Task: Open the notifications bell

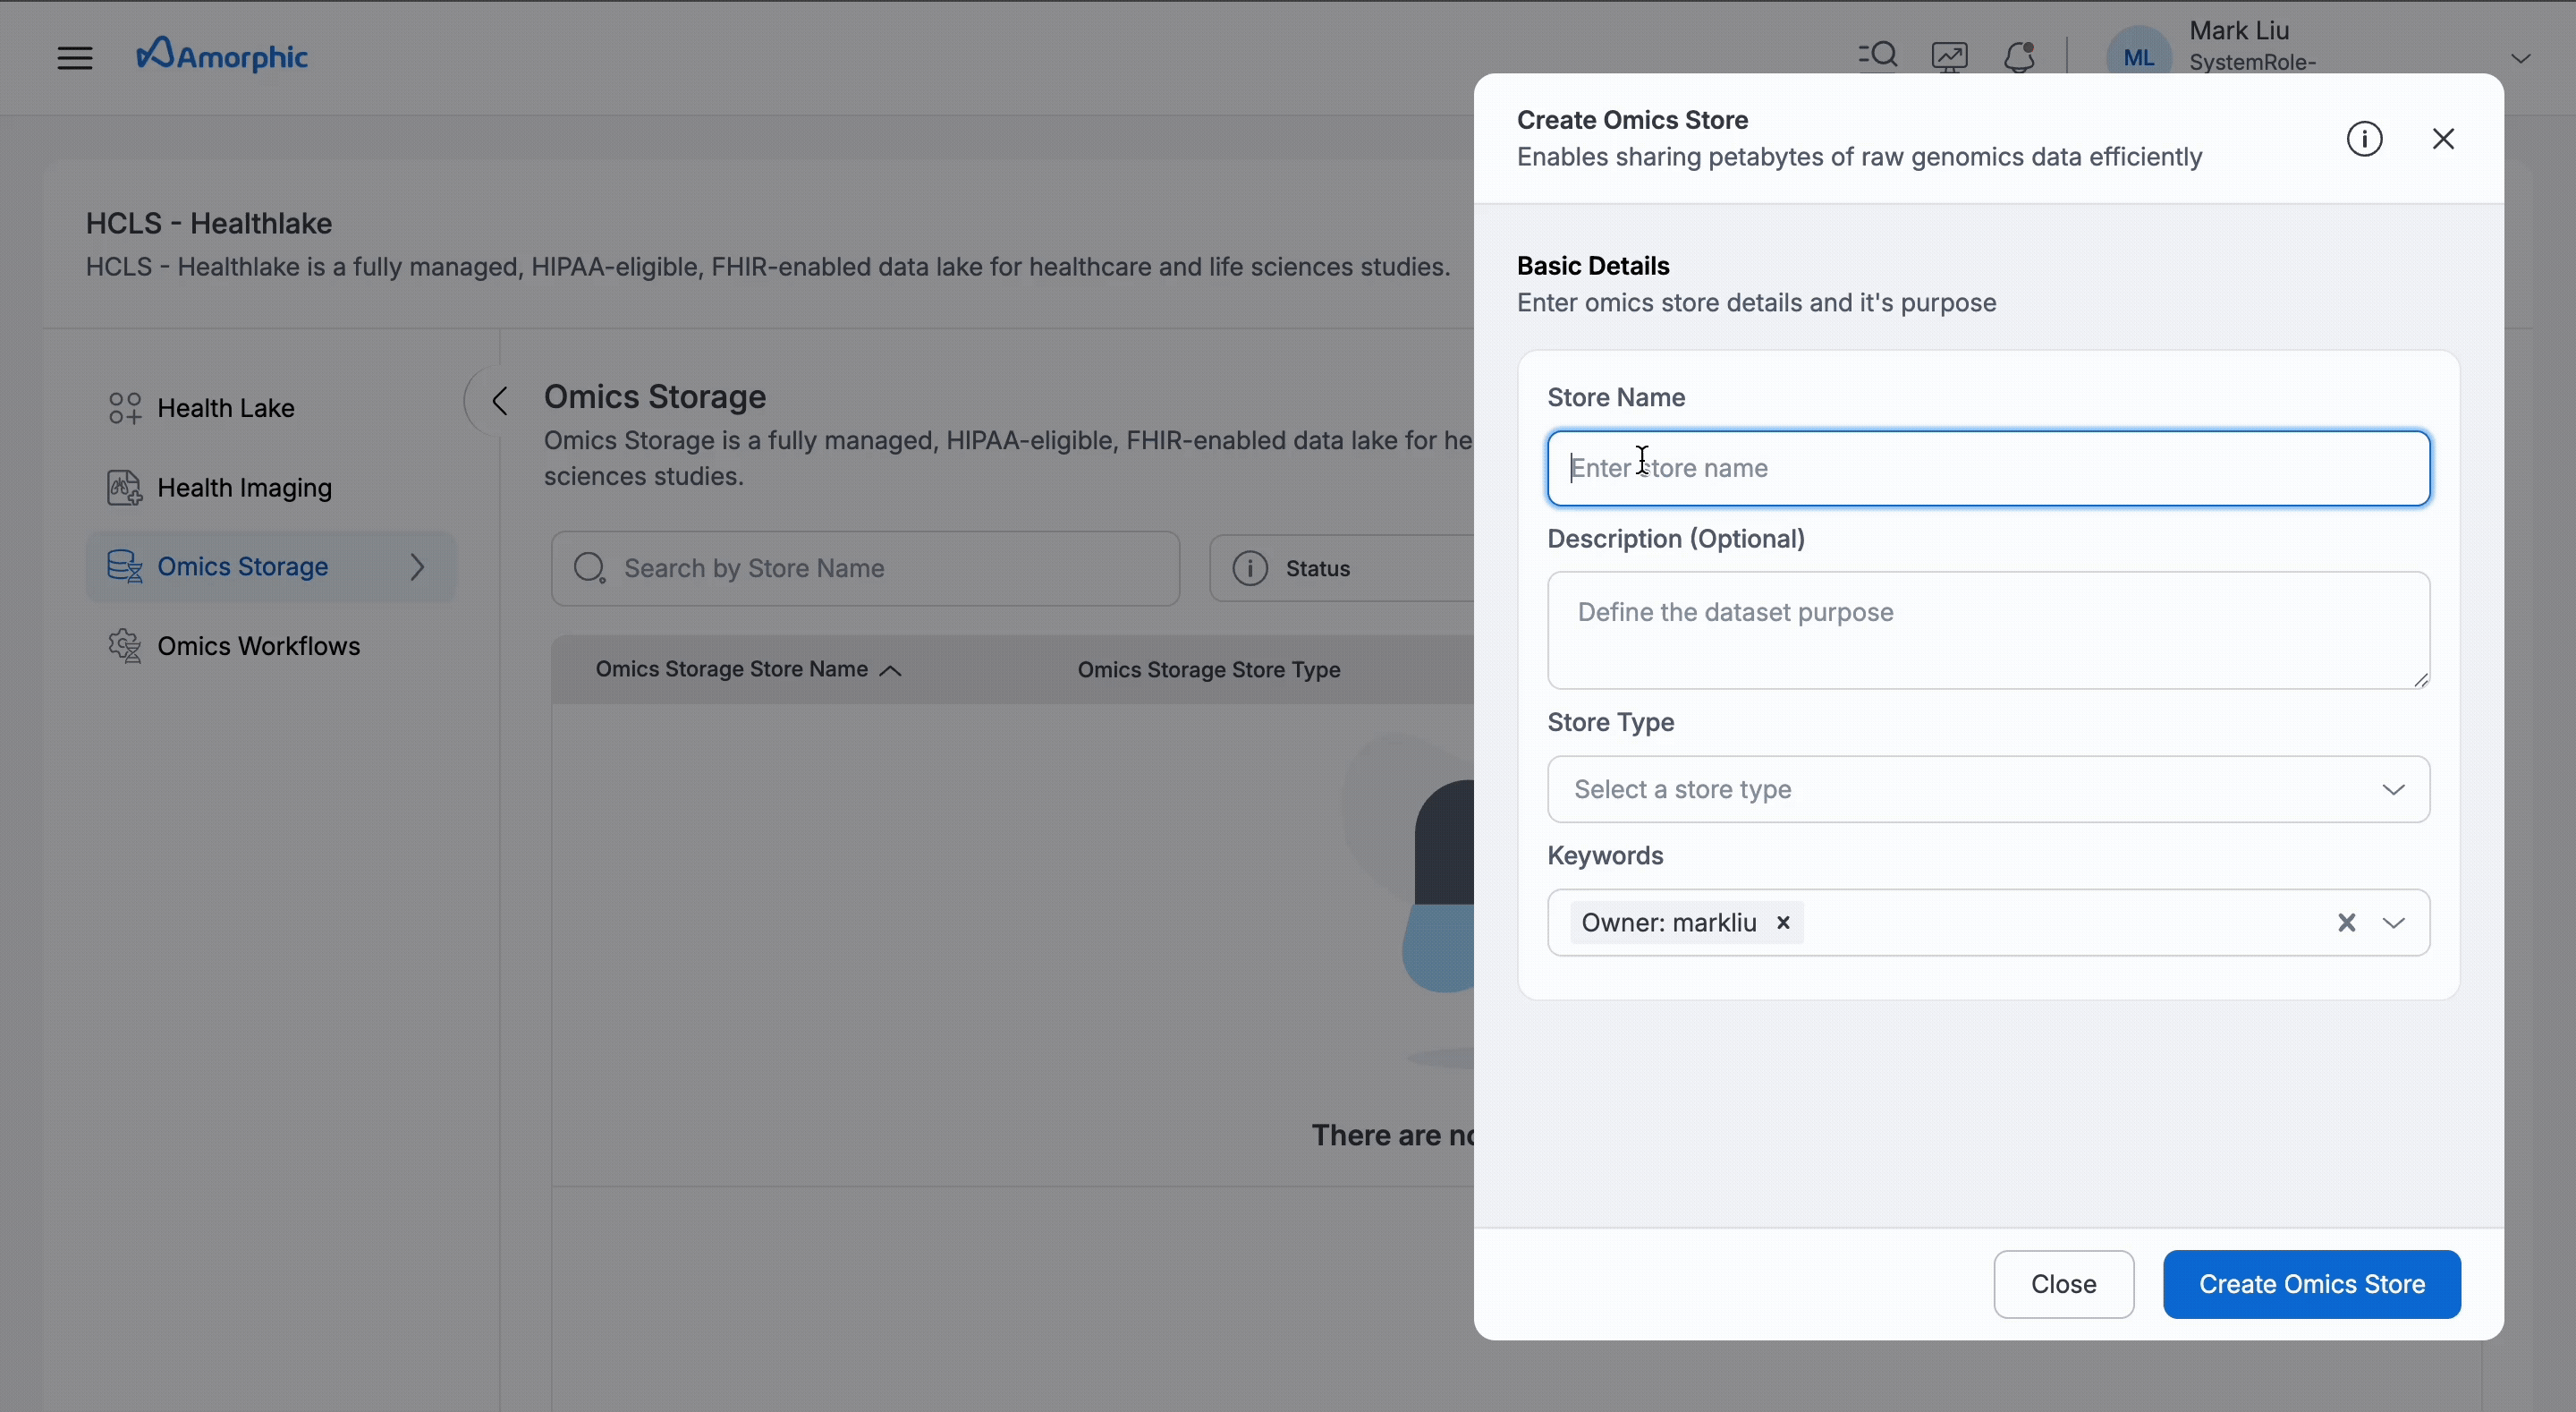Action: click(x=2020, y=57)
